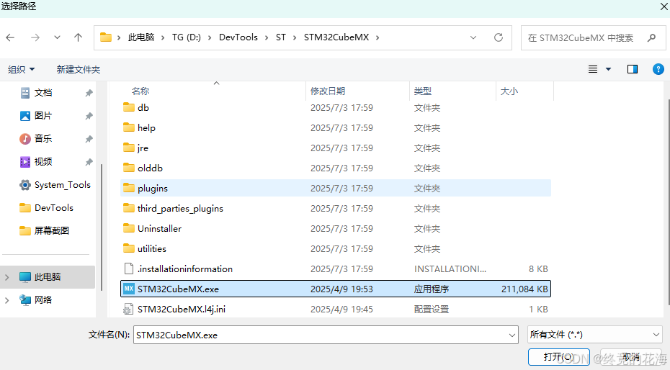670x370 pixels.
Task: Create a folder with 新建文件夹
Action: point(79,69)
